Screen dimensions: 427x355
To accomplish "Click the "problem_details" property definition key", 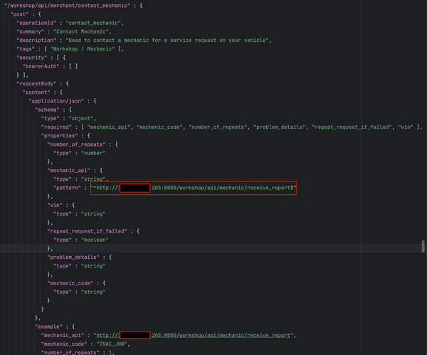I will tap(73, 258).
